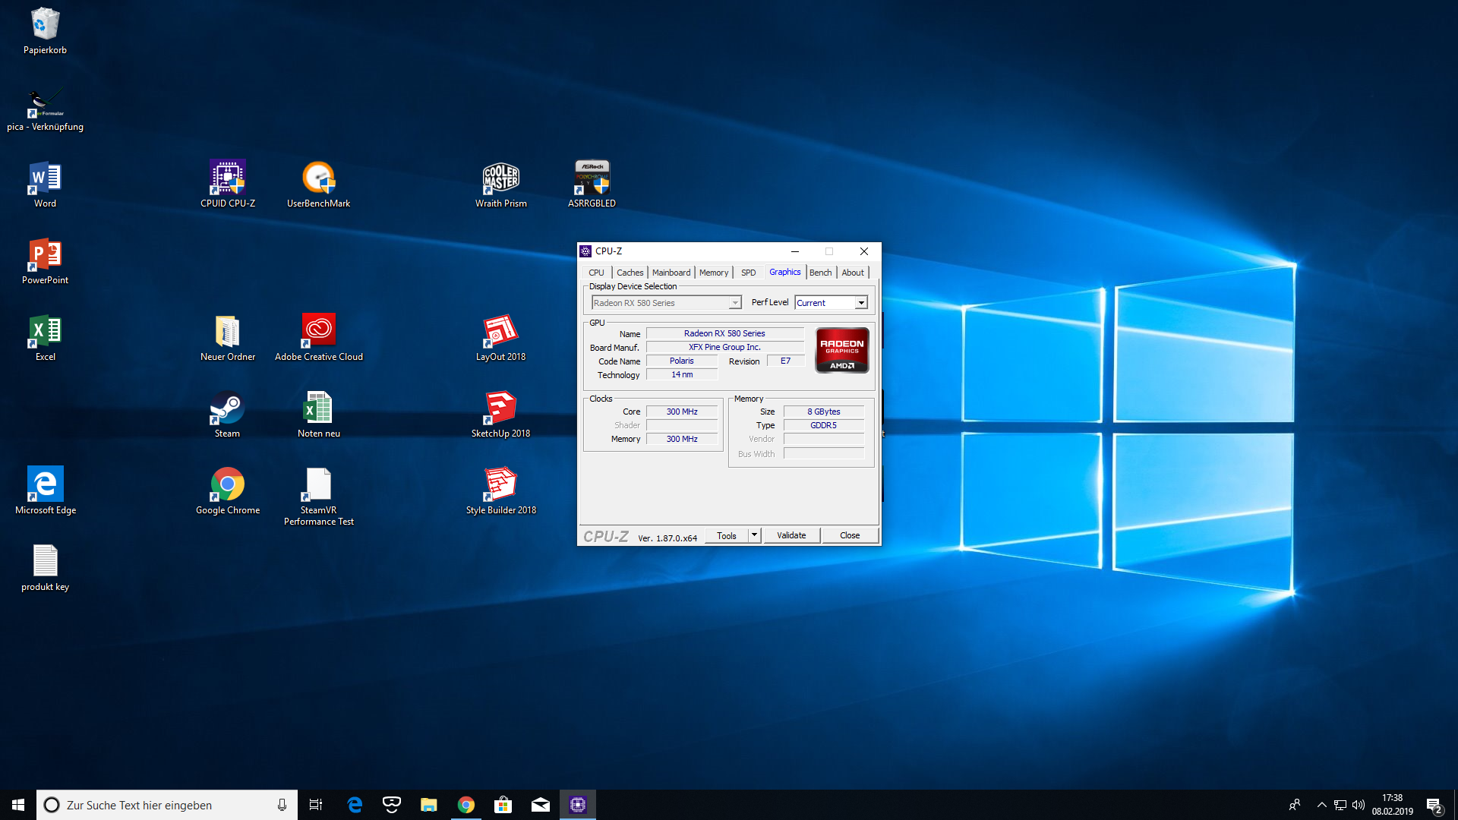Select the produkt key text file
The height and width of the screenshot is (820, 1458).
[x=45, y=568]
